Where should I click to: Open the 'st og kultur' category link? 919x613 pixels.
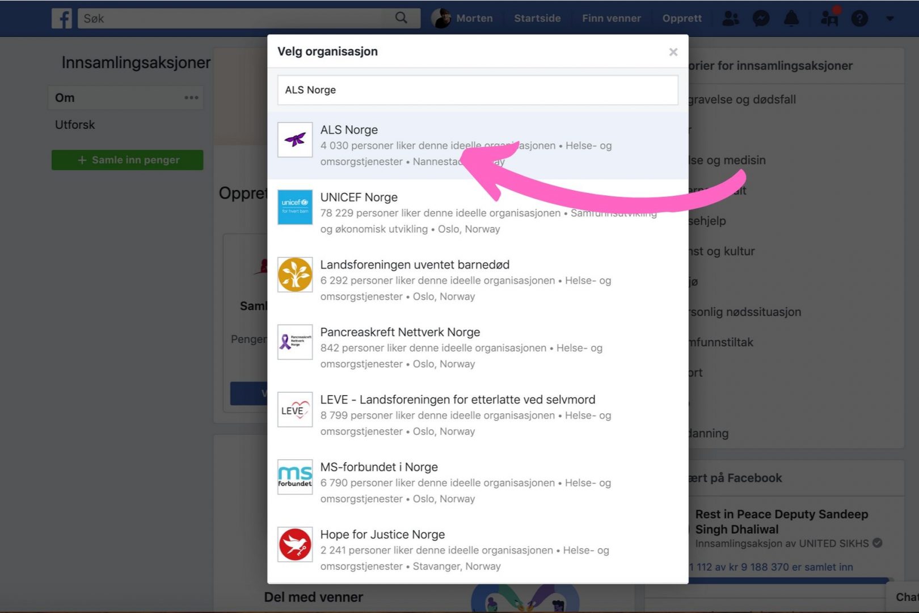click(722, 251)
